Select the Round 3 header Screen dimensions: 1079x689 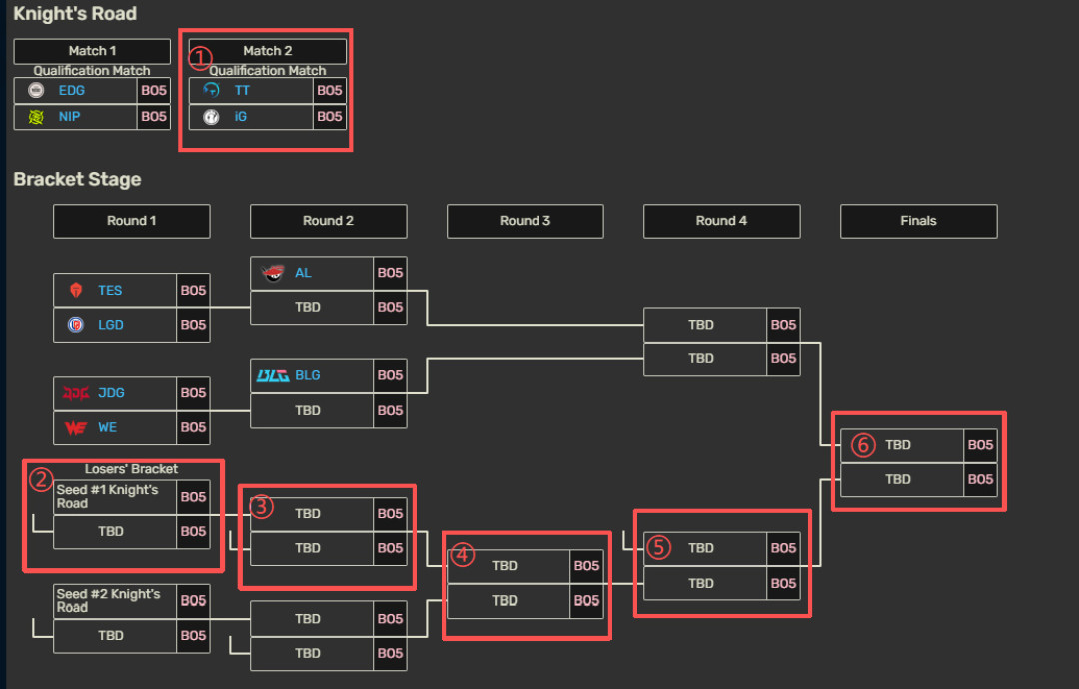click(x=526, y=221)
